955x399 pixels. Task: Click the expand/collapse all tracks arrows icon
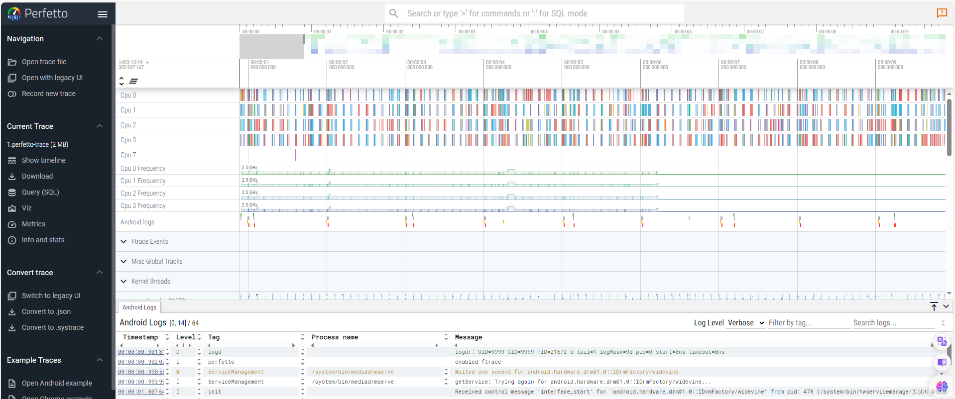pyautogui.click(x=121, y=81)
